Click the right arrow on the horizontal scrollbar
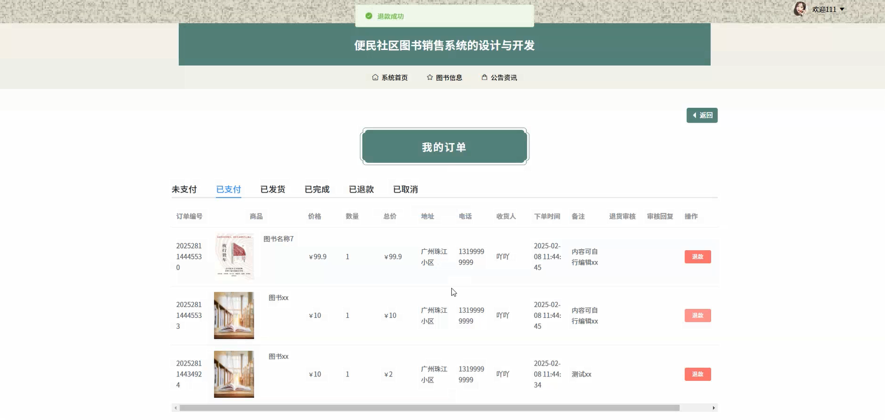The height and width of the screenshot is (420, 885). (714, 408)
